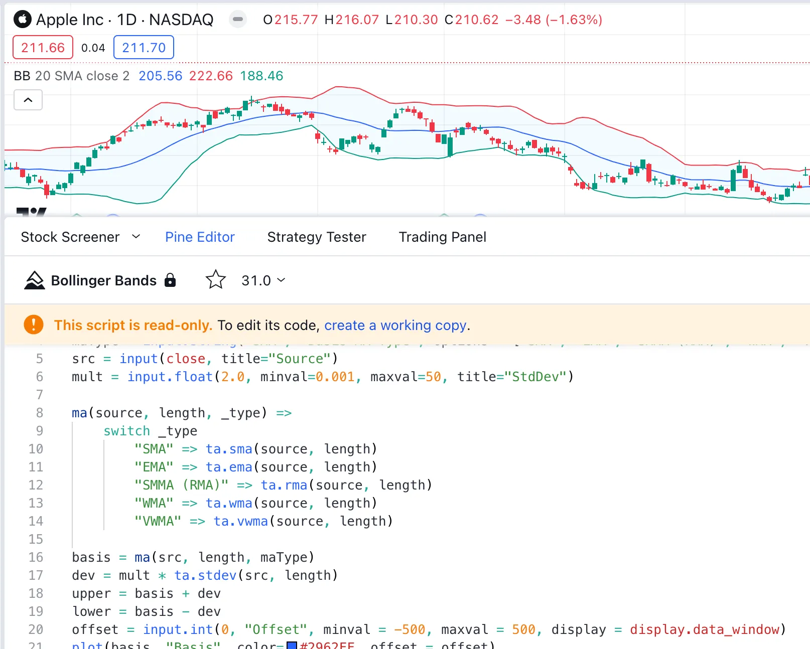The height and width of the screenshot is (649, 810).
Task: Open the 31.0 version dropdown
Action: coord(263,280)
